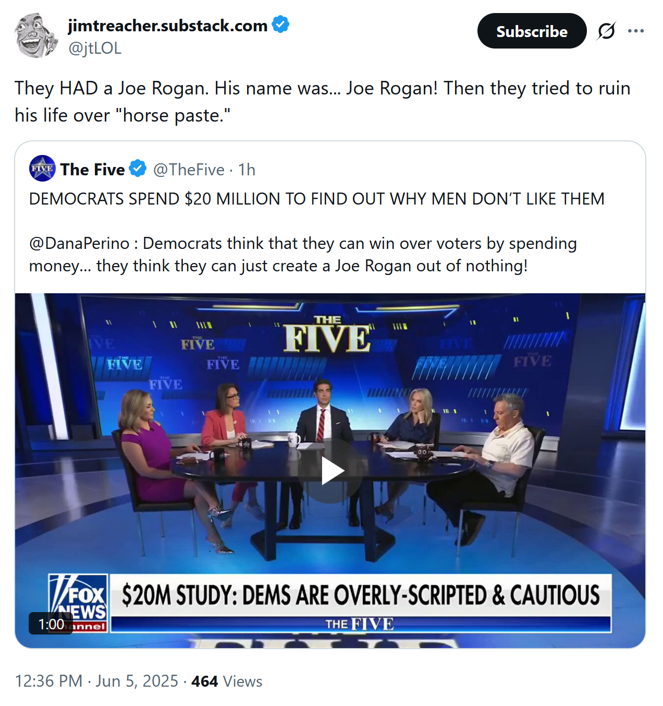Screen dimensions: 663x706
Task: Open jimtreacher profile avatar
Action: tap(36, 35)
